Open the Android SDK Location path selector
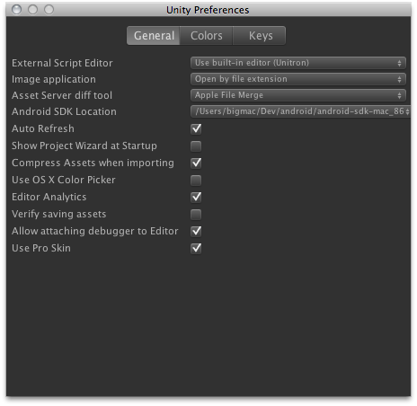This screenshot has height=406, width=417. pos(300,111)
